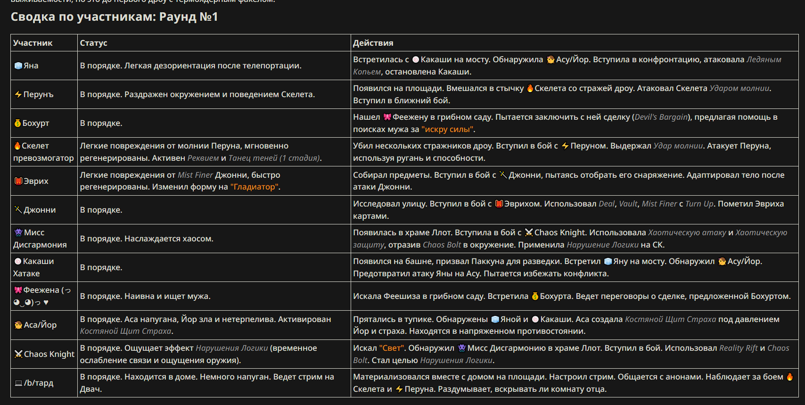805x405 pixels.
Task: Click the italic "Mist Finer" in Эврих's status
Action: pyautogui.click(x=195, y=175)
